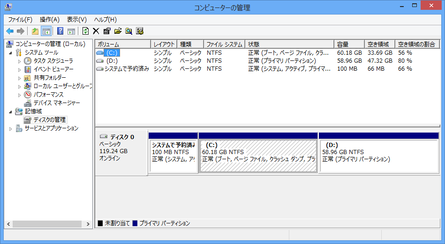Click the ディスク 0 drive icon

[x=104, y=136]
